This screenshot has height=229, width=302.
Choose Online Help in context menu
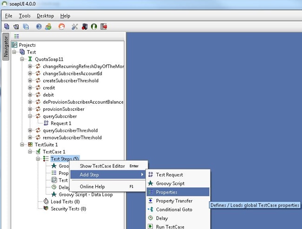[109, 186]
